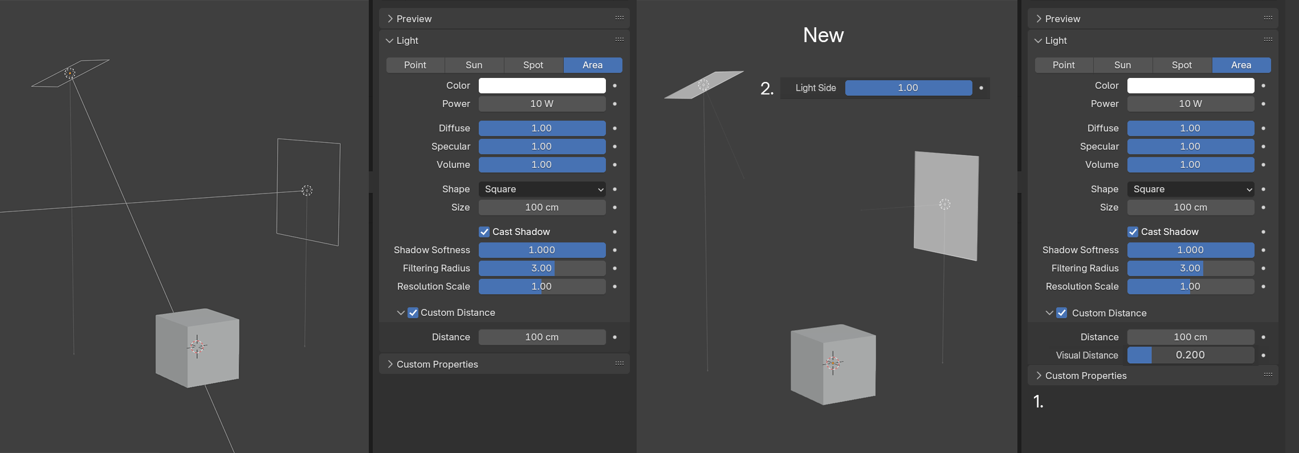Grab the drag handle on right Custom Properties header
The height and width of the screenshot is (453, 1299).
pos(1268,375)
